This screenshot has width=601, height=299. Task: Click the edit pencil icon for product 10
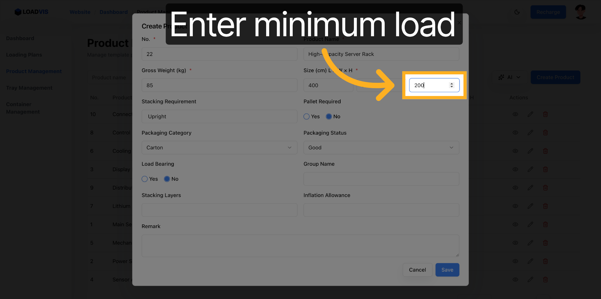(x=530, y=114)
